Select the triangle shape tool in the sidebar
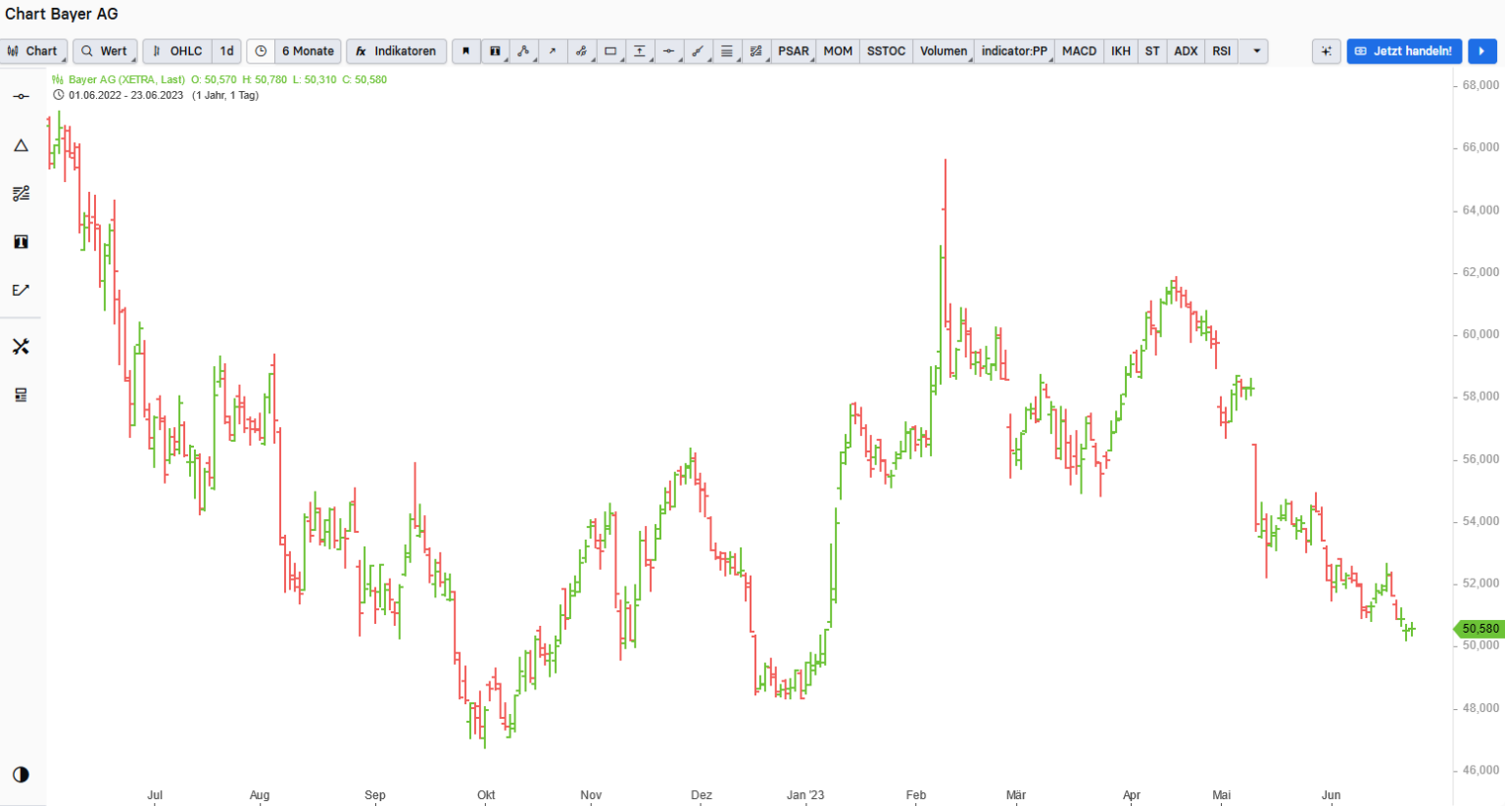This screenshot has width=1505, height=806. [x=21, y=145]
